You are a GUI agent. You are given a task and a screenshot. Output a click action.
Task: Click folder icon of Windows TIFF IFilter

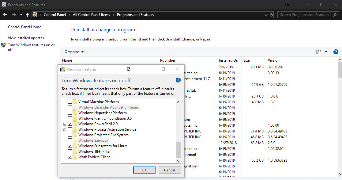pyautogui.click(x=75, y=151)
